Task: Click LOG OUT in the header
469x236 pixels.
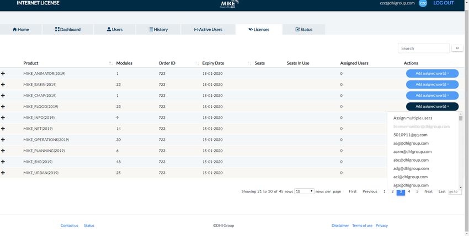Action: pyautogui.click(x=444, y=3)
